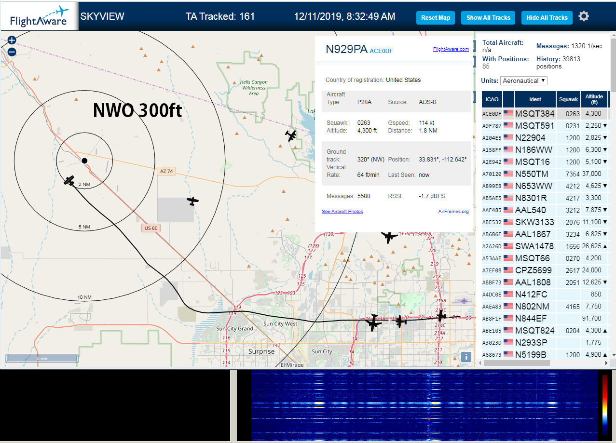Select aircraft icon right of AZ 74 label
Screen dimensions: 616x443
[x=193, y=201]
